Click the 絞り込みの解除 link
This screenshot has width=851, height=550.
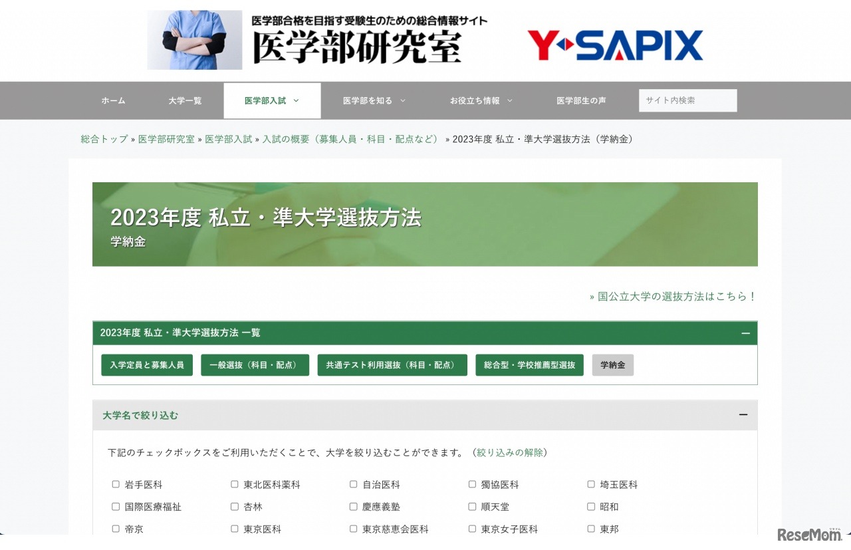pos(509,451)
